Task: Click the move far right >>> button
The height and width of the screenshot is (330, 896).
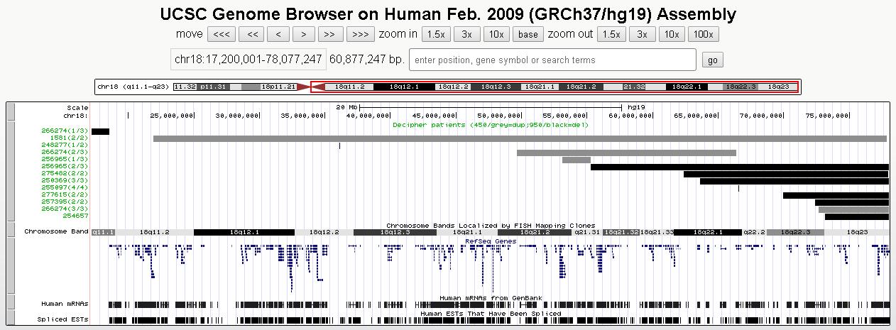Action: coord(360,34)
